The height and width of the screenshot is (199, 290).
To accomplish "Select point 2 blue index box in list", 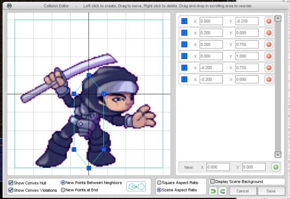I will [184, 44].
